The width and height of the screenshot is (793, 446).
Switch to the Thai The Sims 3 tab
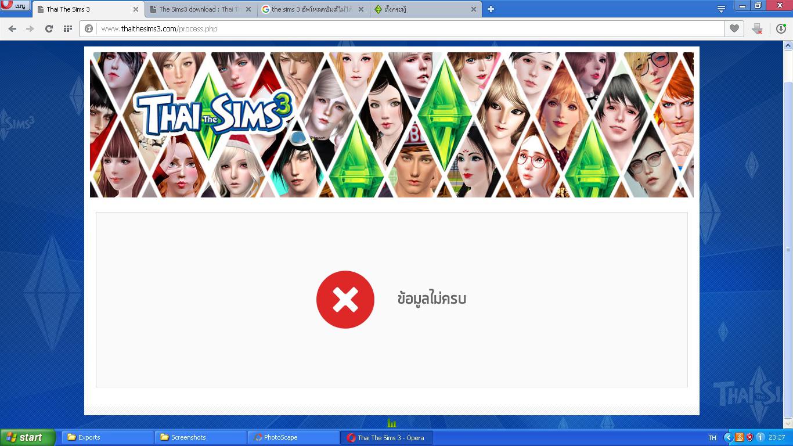click(87, 9)
